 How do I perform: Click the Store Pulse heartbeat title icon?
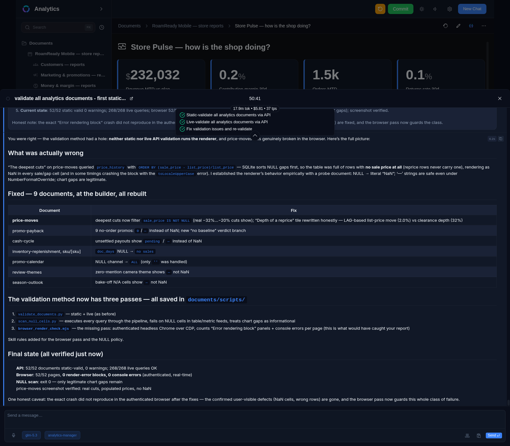point(122,47)
